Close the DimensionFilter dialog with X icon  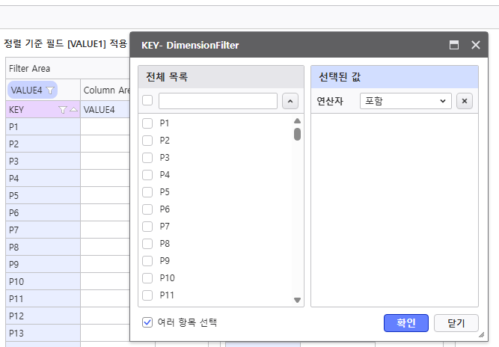click(476, 45)
